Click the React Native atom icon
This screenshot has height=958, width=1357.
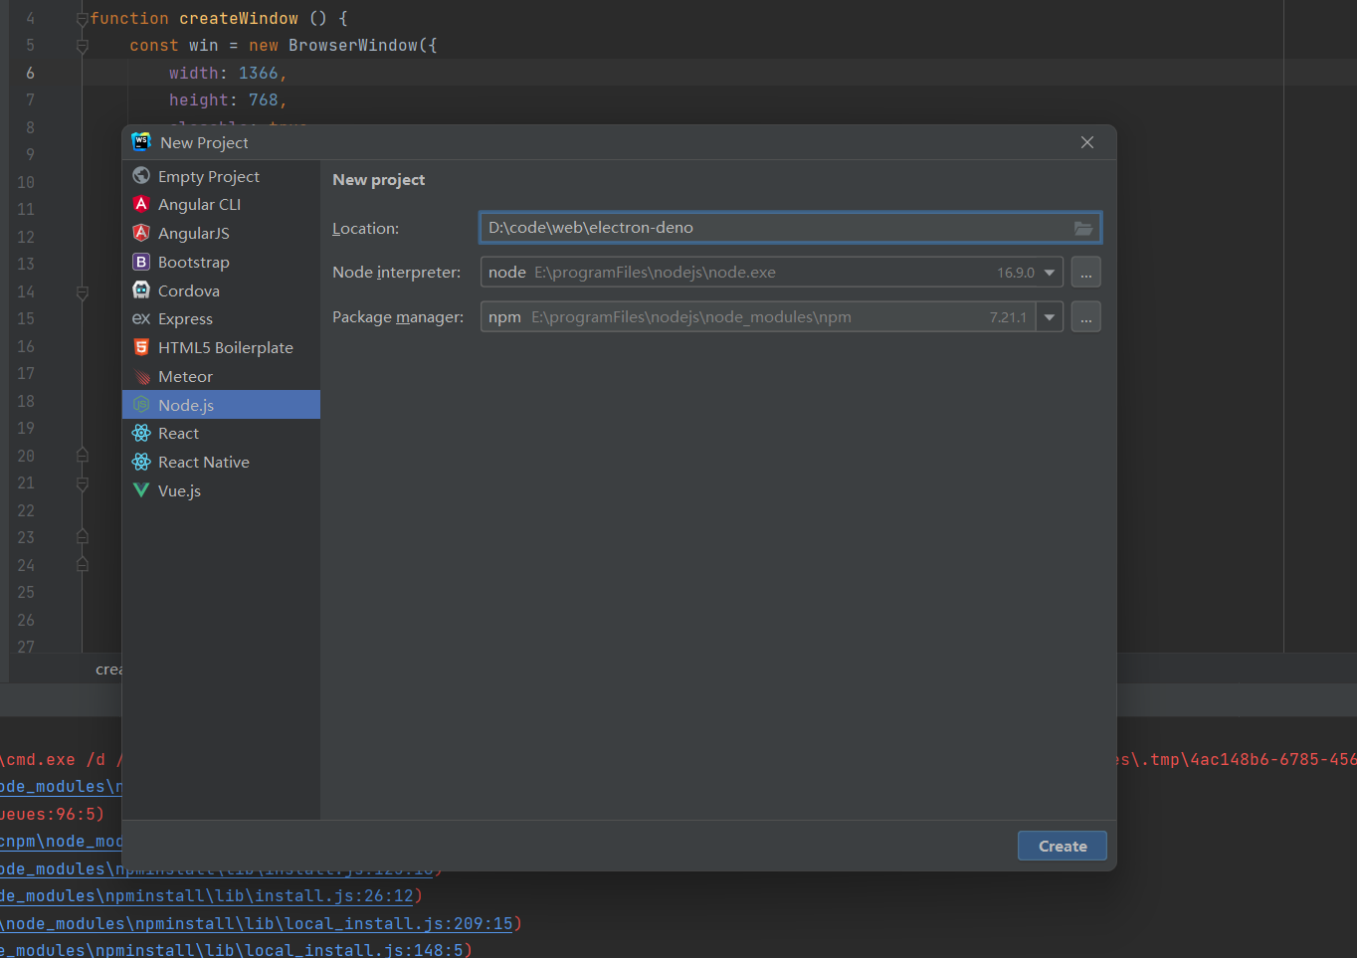141,462
